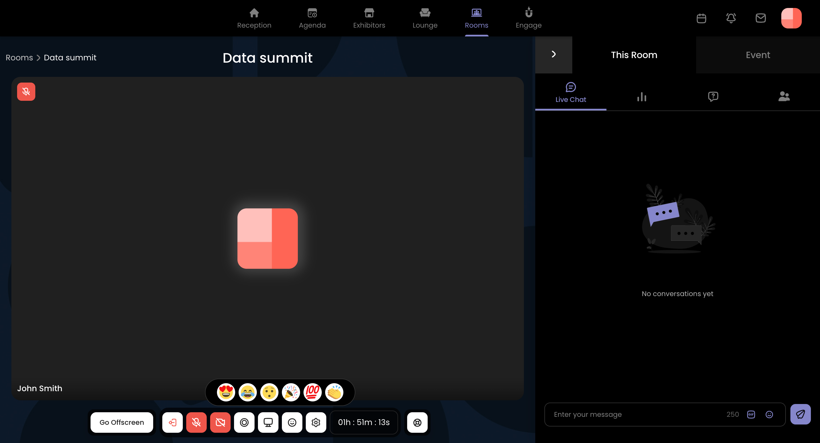Select the Live Chat tab
Screen dimensions: 820x443
(x=570, y=93)
